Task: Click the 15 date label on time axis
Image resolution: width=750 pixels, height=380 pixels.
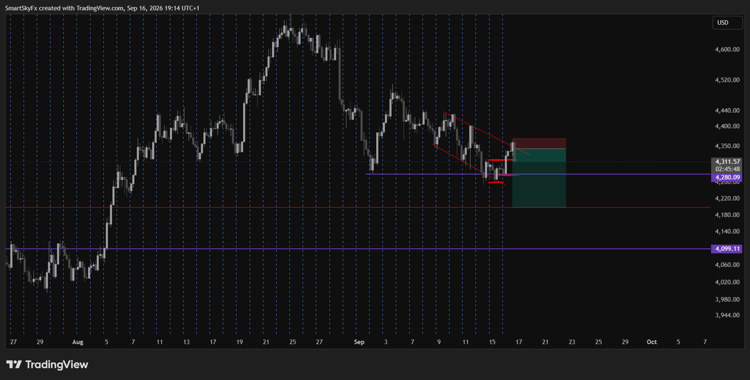Action: 492,343
